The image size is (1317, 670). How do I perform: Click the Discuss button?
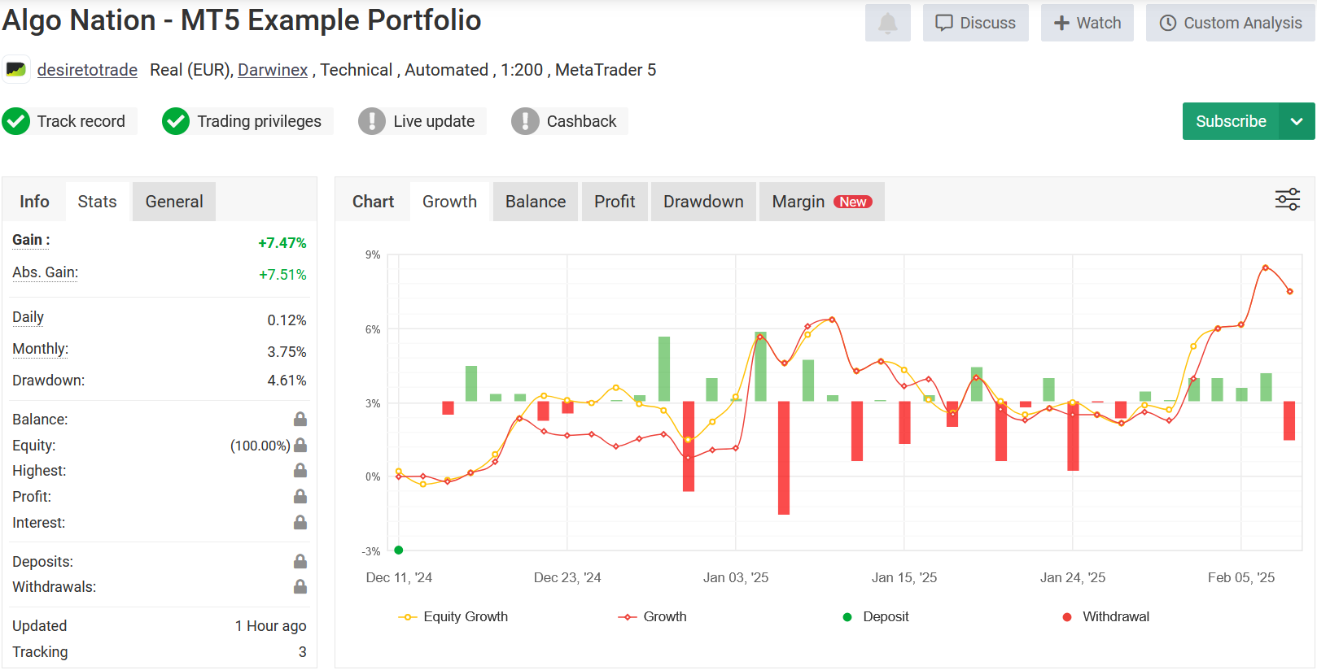(x=975, y=24)
